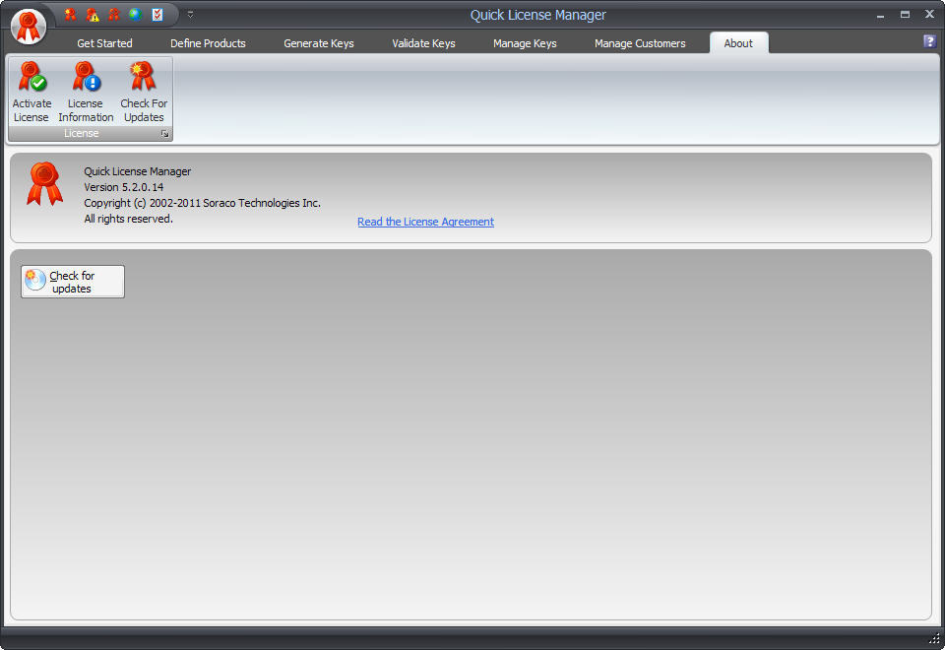Open the red seal application menu button
The image size is (945, 650).
(x=29, y=27)
